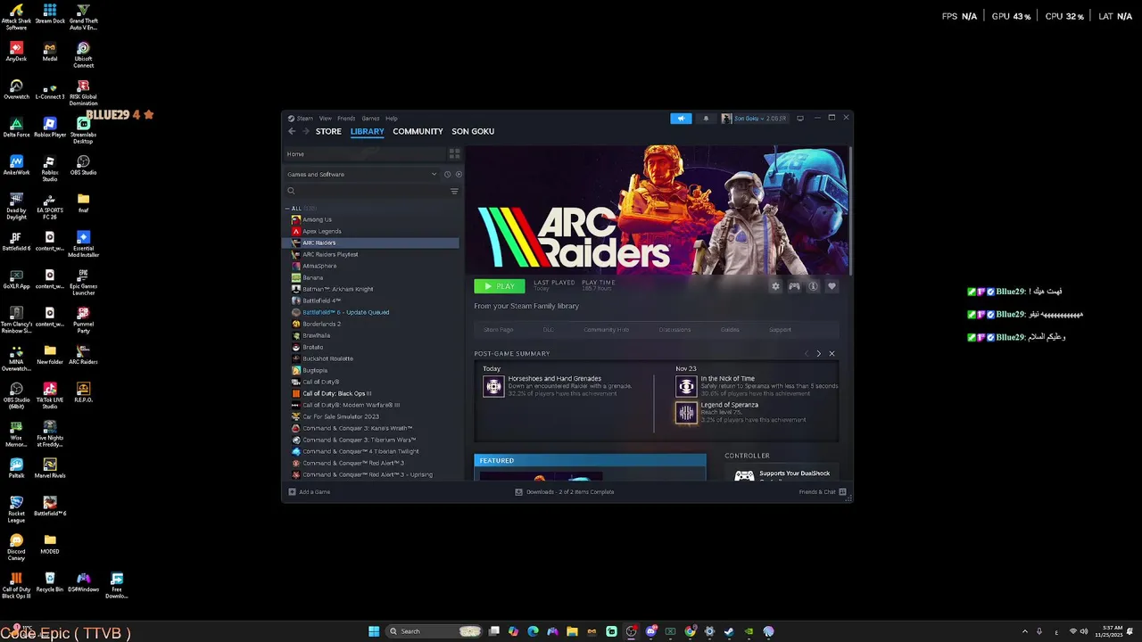Click Legend of Speranza achievement icon
Image resolution: width=1142 pixels, height=642 pixels.
(x=686, y=413)
